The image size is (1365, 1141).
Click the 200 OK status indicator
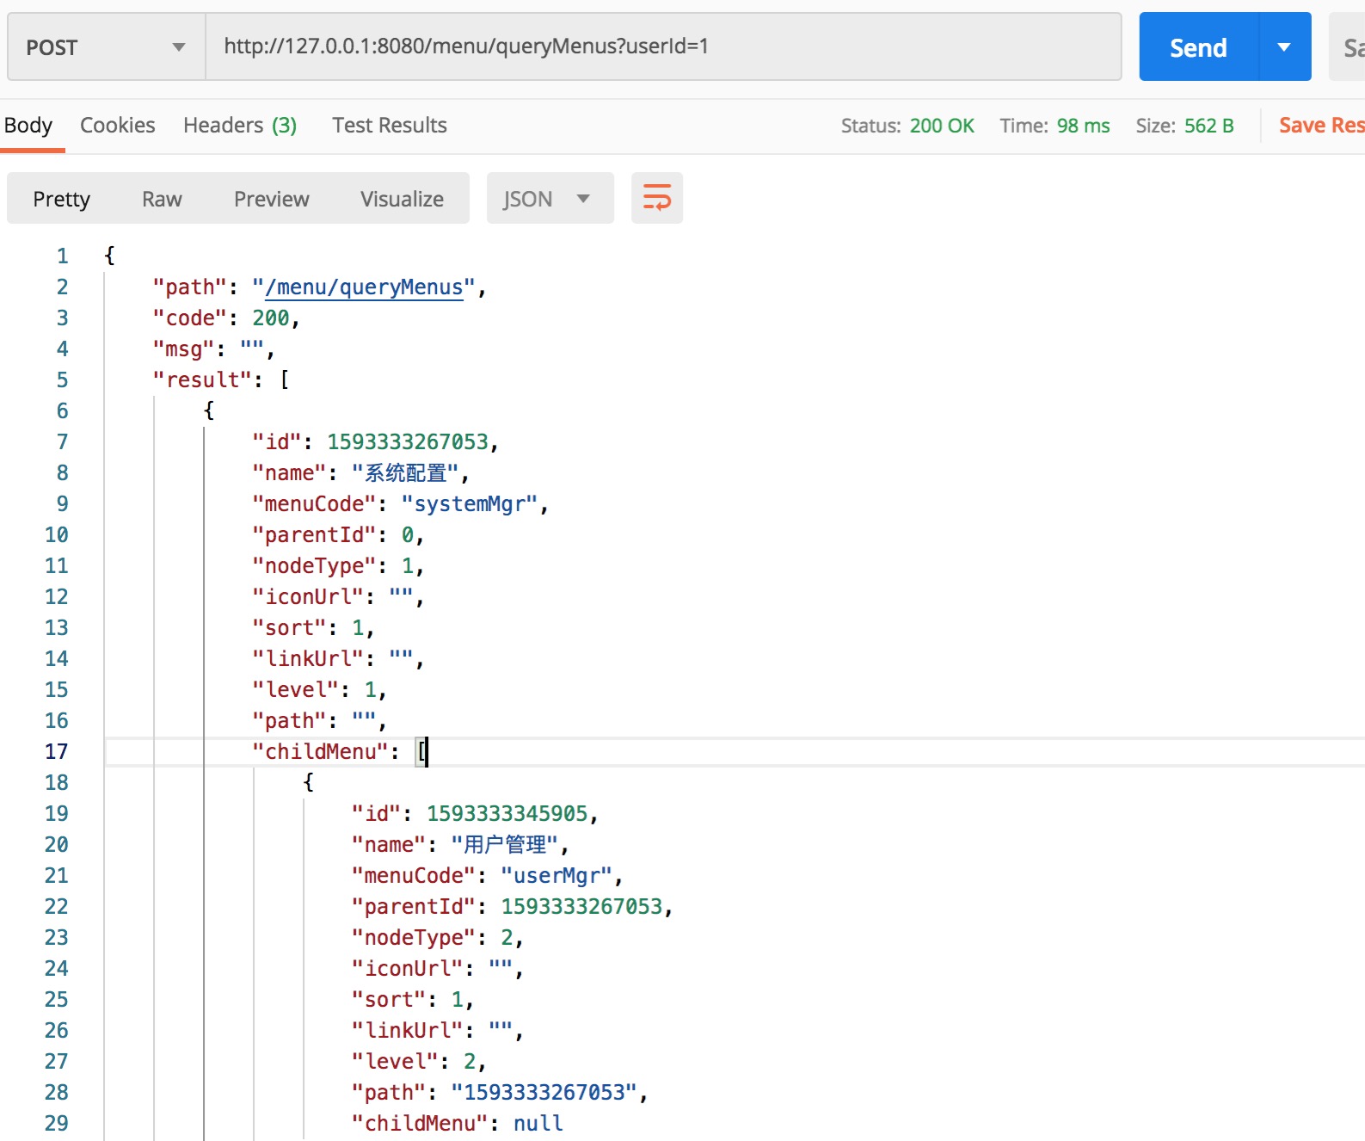pyautogui.click(x=942, y=126)
